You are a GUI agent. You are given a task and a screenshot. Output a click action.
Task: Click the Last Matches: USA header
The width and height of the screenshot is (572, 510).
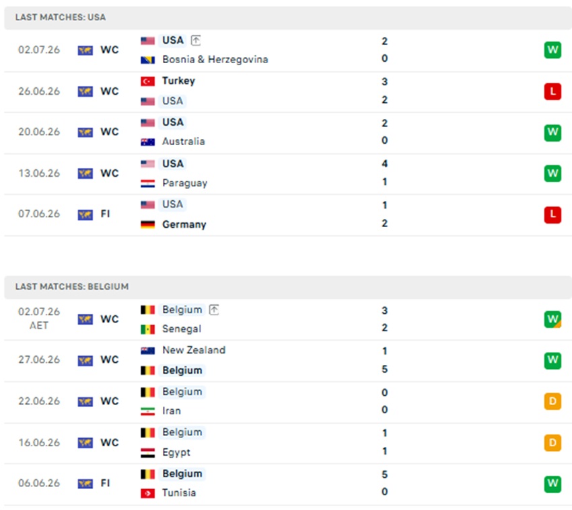(x=61, y=17)
